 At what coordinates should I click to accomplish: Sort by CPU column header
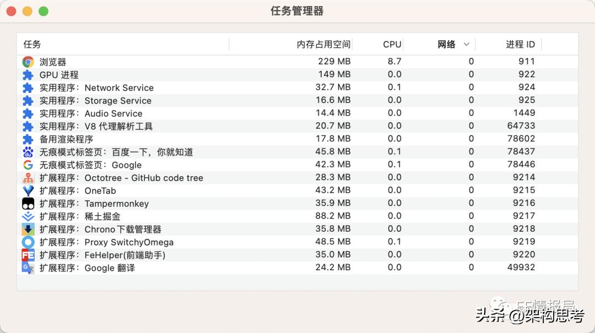tap(392, 45)
